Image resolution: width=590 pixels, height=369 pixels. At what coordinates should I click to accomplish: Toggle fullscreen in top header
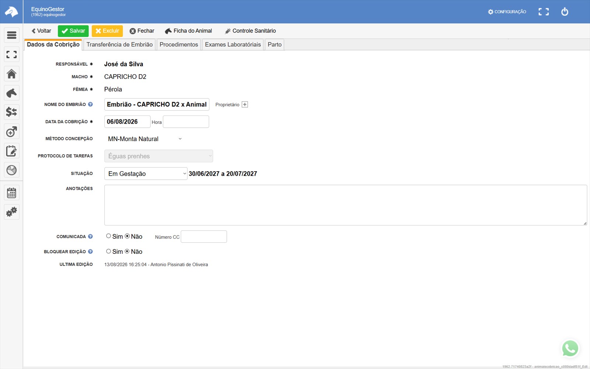[544, 12]
